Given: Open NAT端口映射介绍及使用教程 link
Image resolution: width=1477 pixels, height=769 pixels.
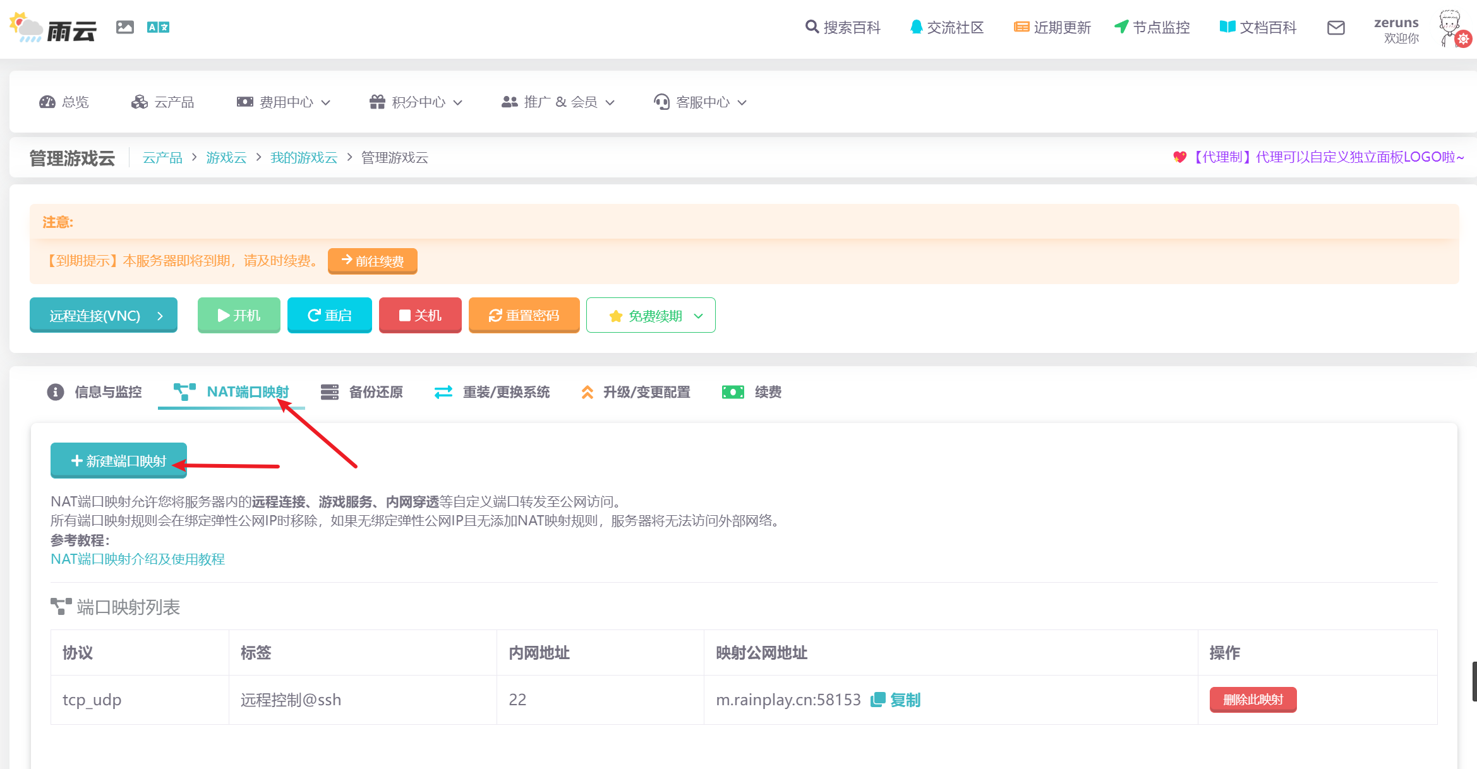Looking at the screenshot, I should pos(138,559).
